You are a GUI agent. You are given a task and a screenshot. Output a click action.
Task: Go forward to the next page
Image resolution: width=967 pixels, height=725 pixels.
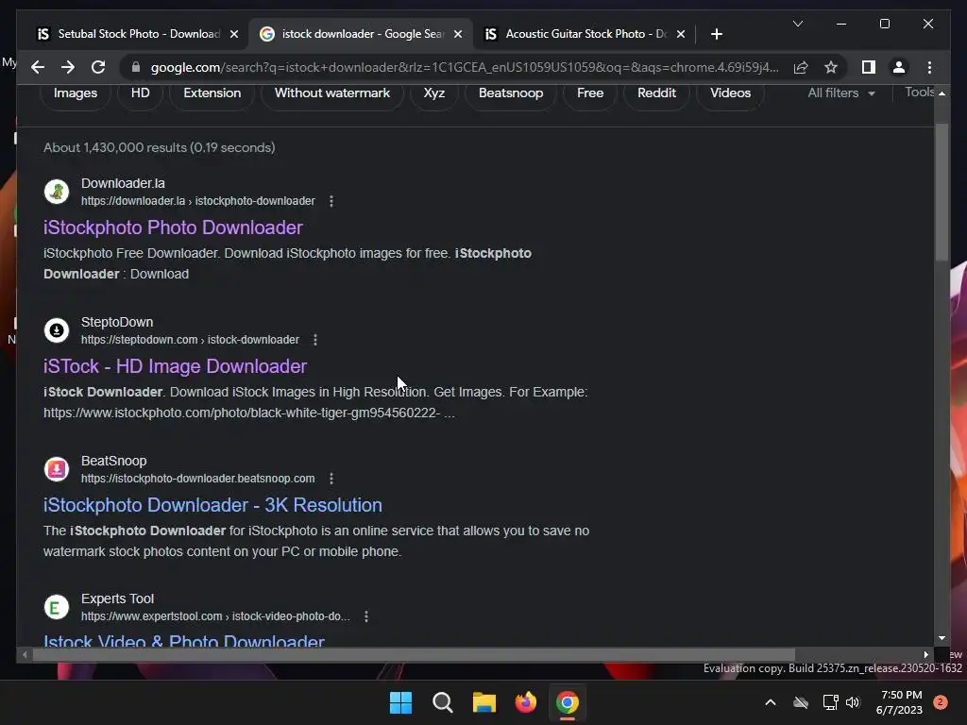coord(68,67)
